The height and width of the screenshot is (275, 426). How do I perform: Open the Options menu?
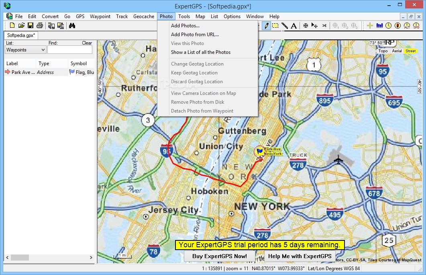click(x=232, y=16)
